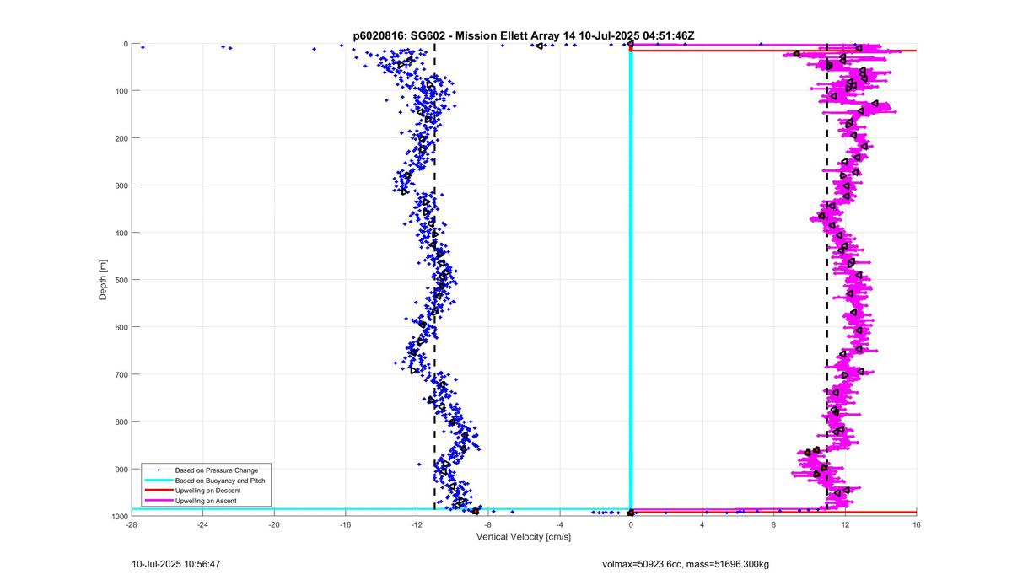Click the depth tick label '500'

coord(121,280)
